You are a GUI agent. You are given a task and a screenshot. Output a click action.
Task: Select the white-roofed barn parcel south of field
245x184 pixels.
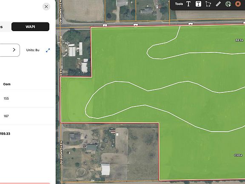[x=110, y=152]
